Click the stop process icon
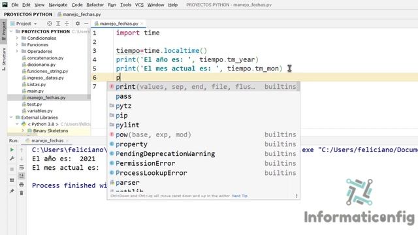Screen dimensions: 418x235 (x=12, y=169)
